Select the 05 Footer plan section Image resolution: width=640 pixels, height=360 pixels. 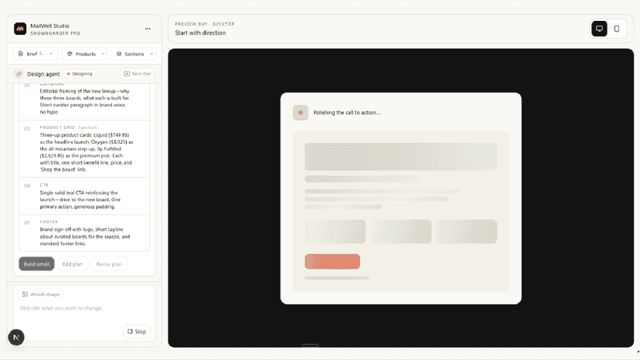tap(84, 233)
